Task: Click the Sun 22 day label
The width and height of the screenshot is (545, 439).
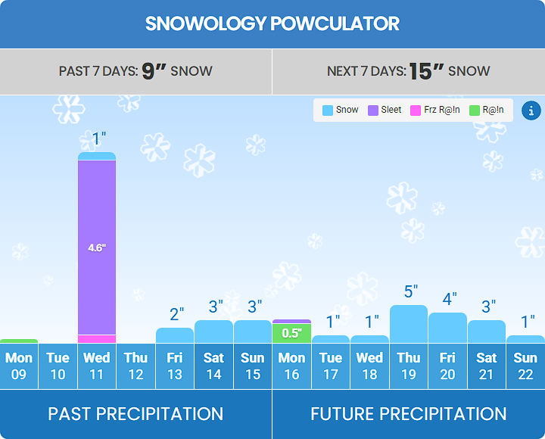Action: point(525,366)
